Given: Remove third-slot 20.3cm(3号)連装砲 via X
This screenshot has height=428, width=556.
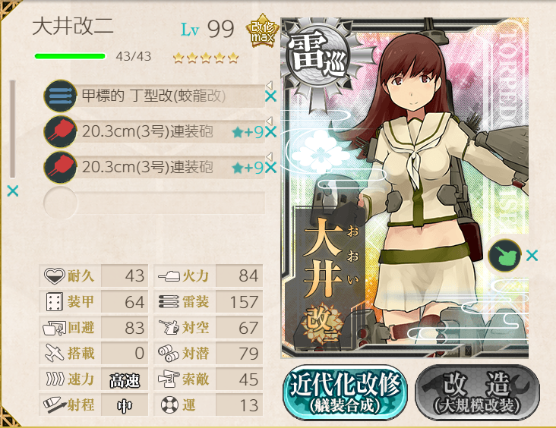Looking at the screenshot, I should [x=270, y=168].
